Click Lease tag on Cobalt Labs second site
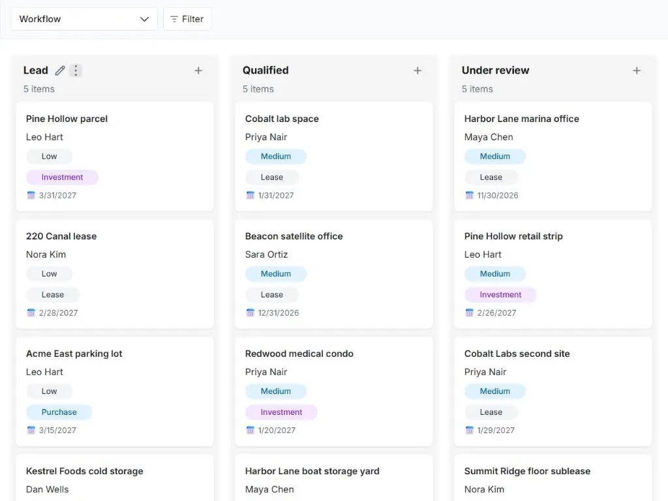668x501 pixels. pos(491,412)
